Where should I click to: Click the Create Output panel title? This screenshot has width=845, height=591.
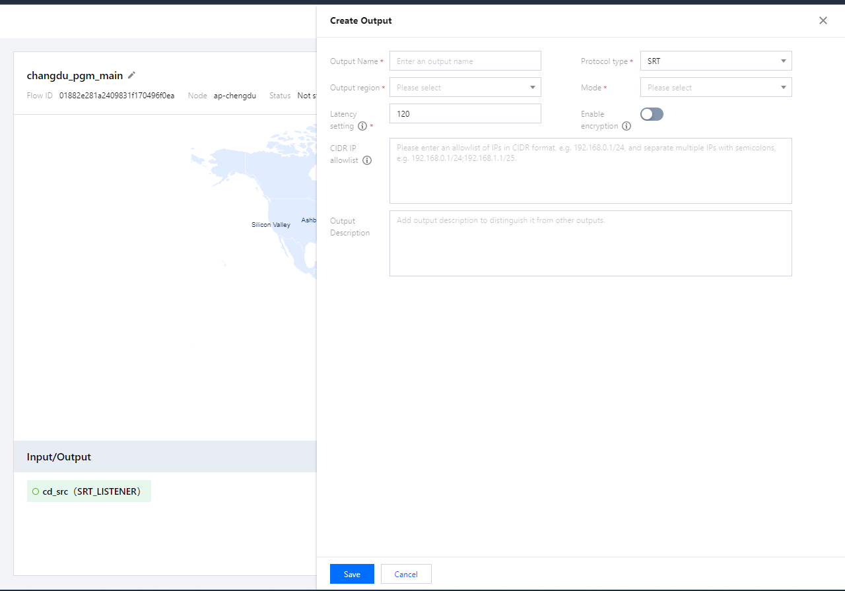click(x=361, y=20)
